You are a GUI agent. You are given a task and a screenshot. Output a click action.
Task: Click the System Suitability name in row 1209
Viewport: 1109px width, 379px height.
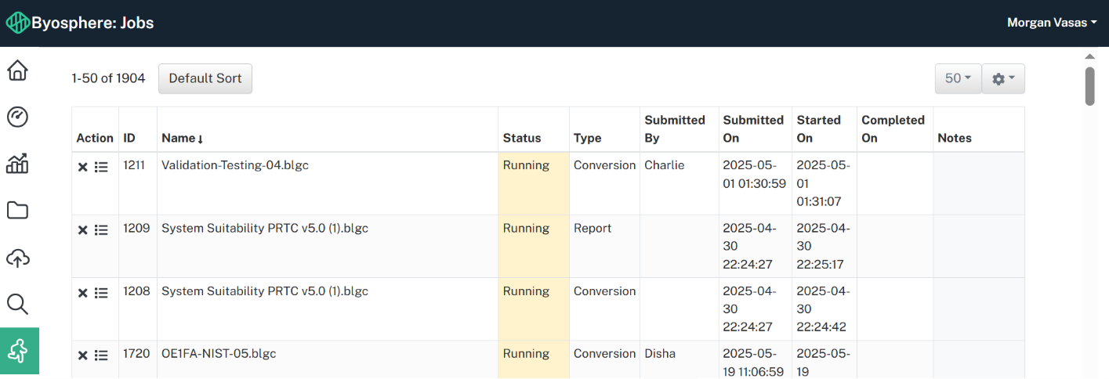(265, 229)
